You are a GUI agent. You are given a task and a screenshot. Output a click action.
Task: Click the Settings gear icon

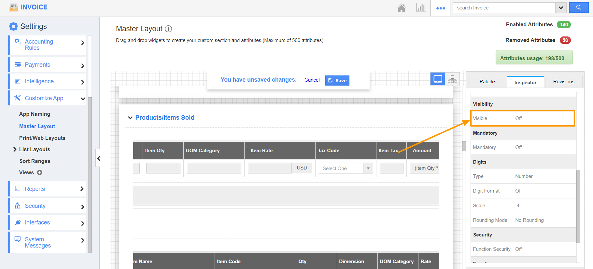(13, 26)
